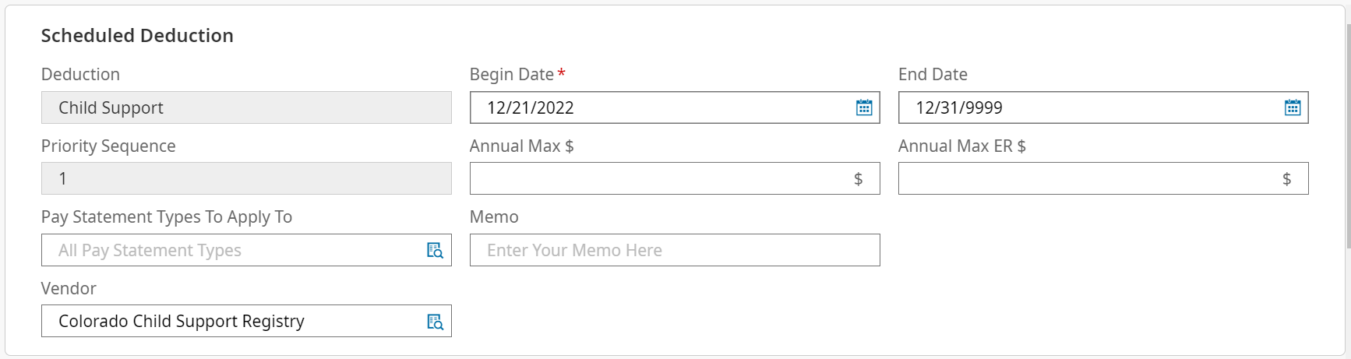Click the Vendor label text

pyautogui.click(x=69, y=289)
